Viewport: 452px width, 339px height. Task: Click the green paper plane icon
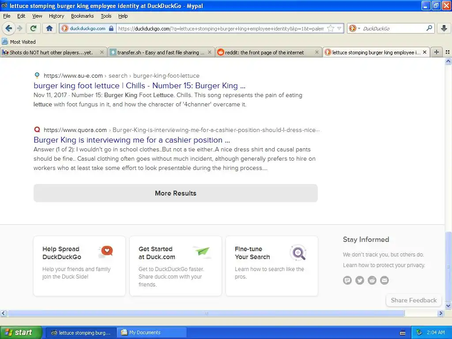(x=202, y=251)
